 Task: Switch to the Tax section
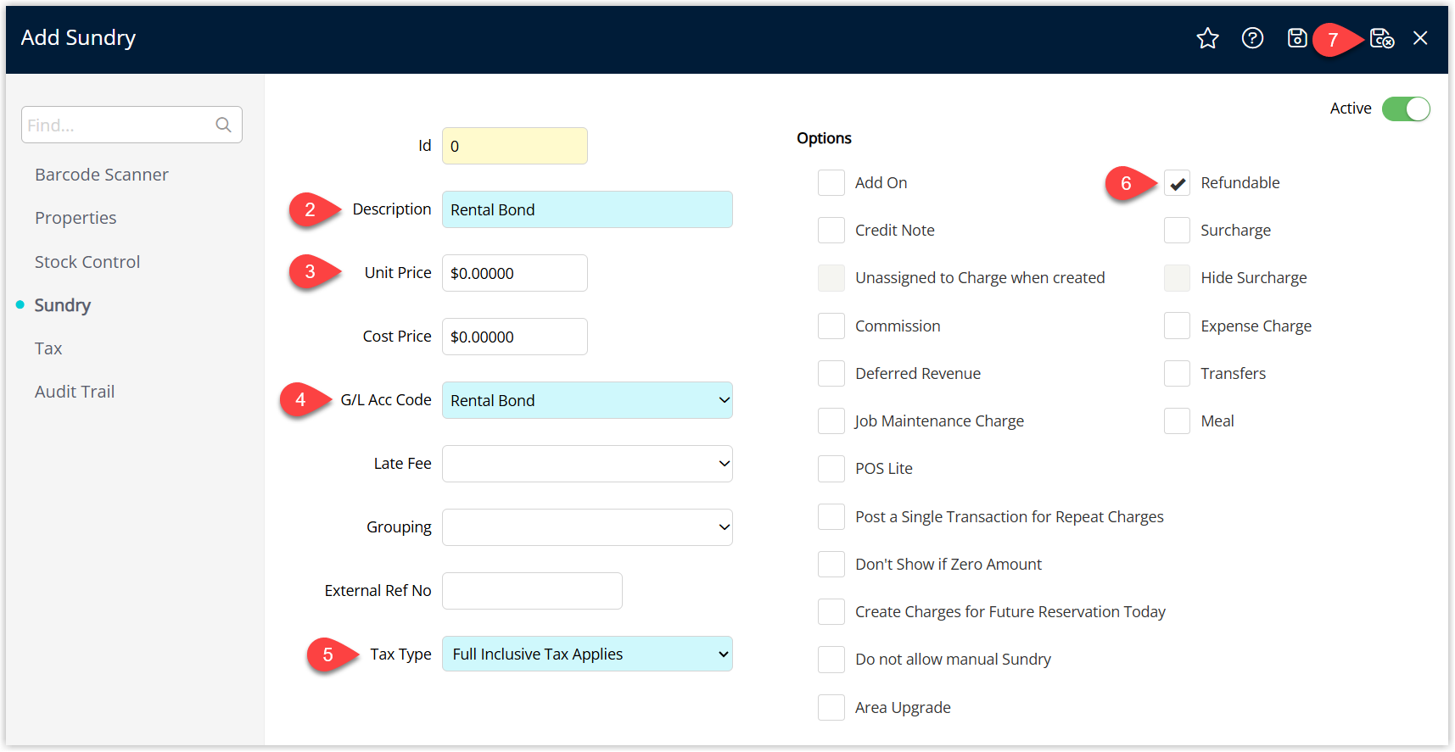pyautogui.click(x=48, y=348)
